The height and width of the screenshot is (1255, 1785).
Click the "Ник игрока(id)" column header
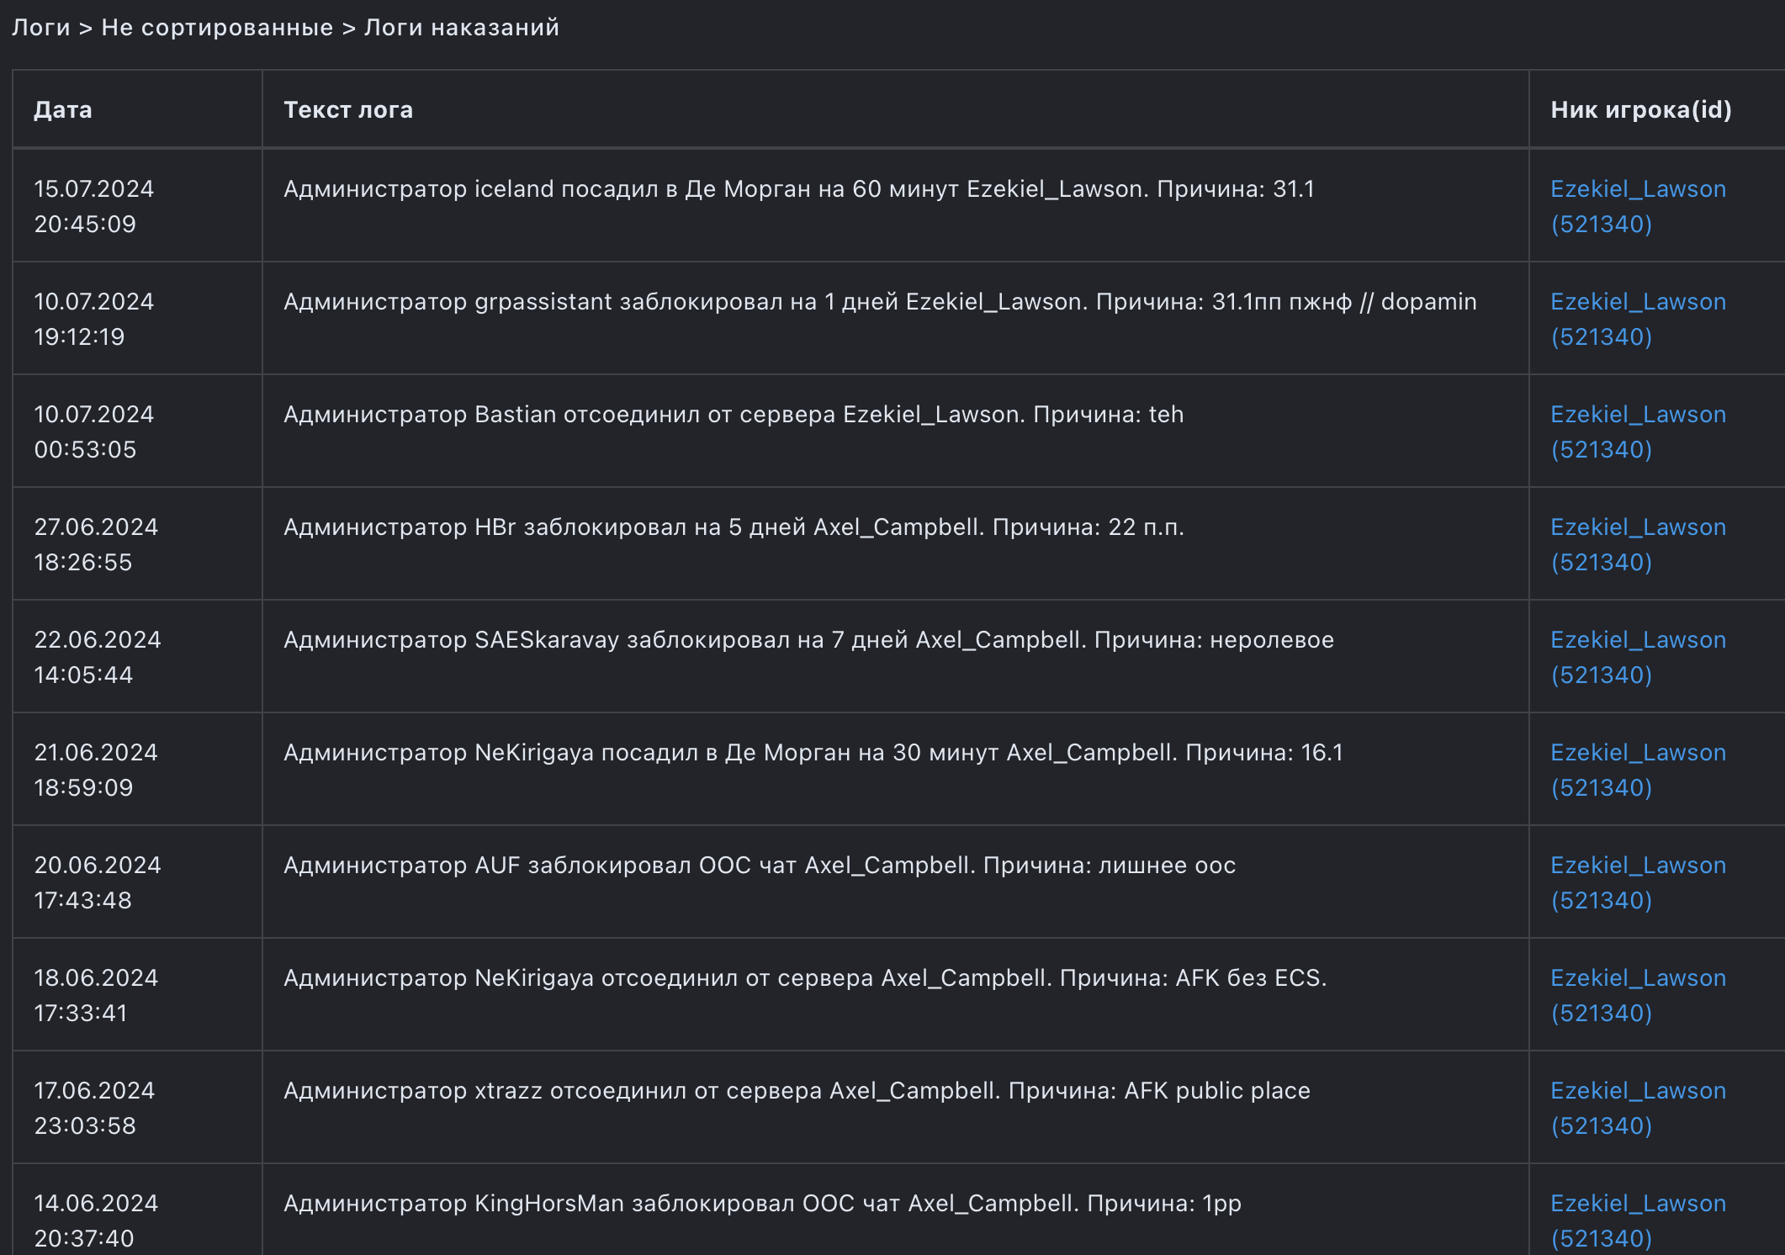[x=1640, y=110]
